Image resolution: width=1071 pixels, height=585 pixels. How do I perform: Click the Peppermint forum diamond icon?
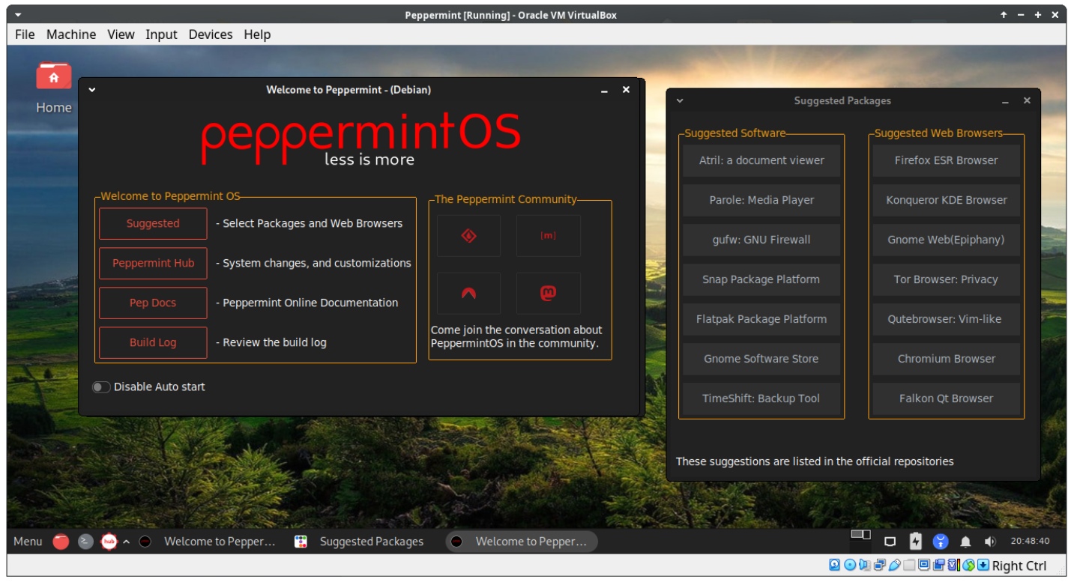[468, 235]
